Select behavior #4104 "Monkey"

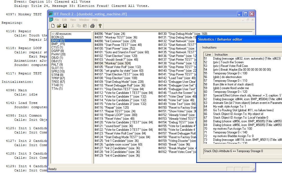tap(112, 63)
